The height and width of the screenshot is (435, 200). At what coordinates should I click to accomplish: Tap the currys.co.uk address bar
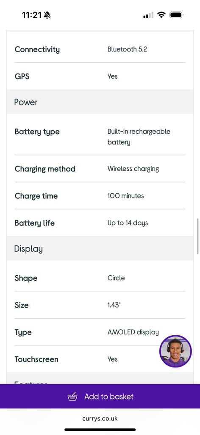coord(100,418)
